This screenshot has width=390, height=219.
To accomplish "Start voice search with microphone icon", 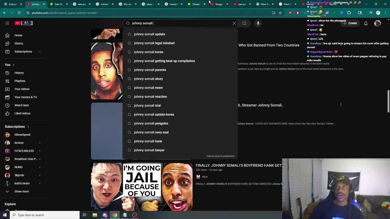I will [258, 23].
